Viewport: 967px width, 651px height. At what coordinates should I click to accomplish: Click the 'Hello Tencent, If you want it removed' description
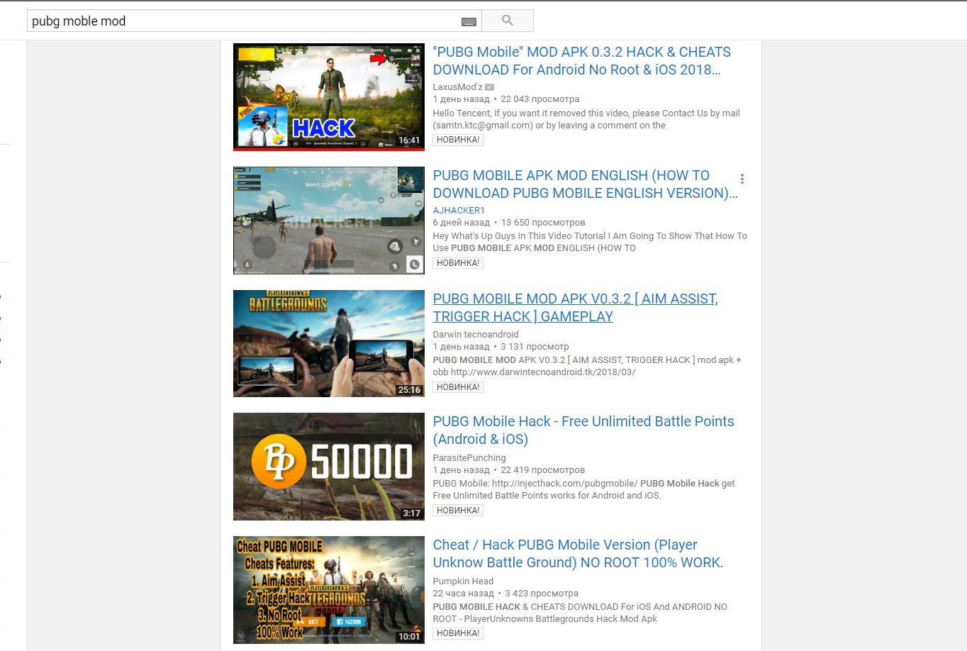pos(586,119)
